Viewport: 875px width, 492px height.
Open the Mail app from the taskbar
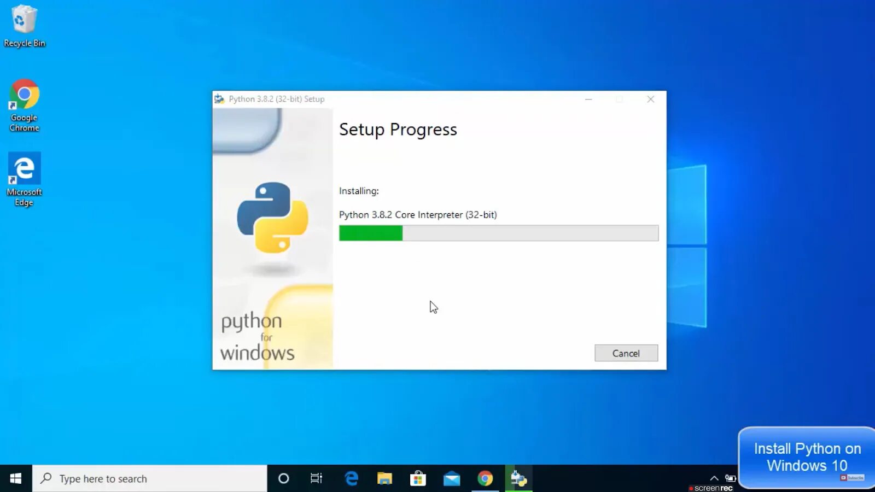click(452, 479)
